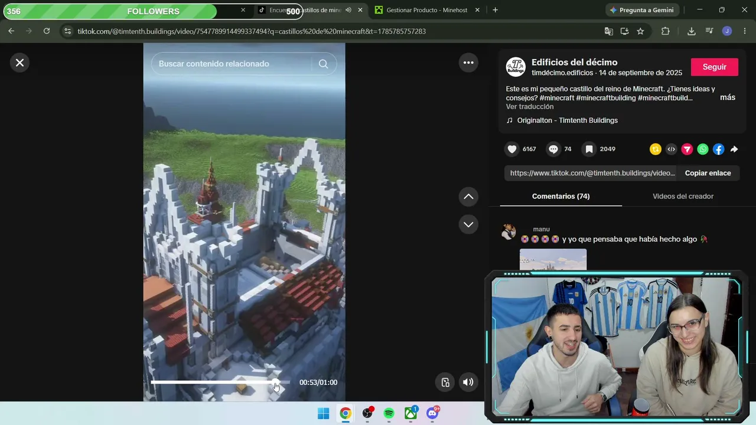Viewport: 756px width, 425px height.
Task: Save video with the bookmark icon
Action: click(x=589, y=149)
